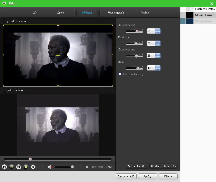This screenshot has height=182, width=216.
Task: Decrease Saturation with the down arrow
Action: (x=158, y=57)
